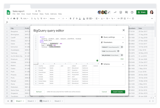Open the Edit menu
Image resolution: width=160 pixels, height=108 pixels.
coord(18,14)
